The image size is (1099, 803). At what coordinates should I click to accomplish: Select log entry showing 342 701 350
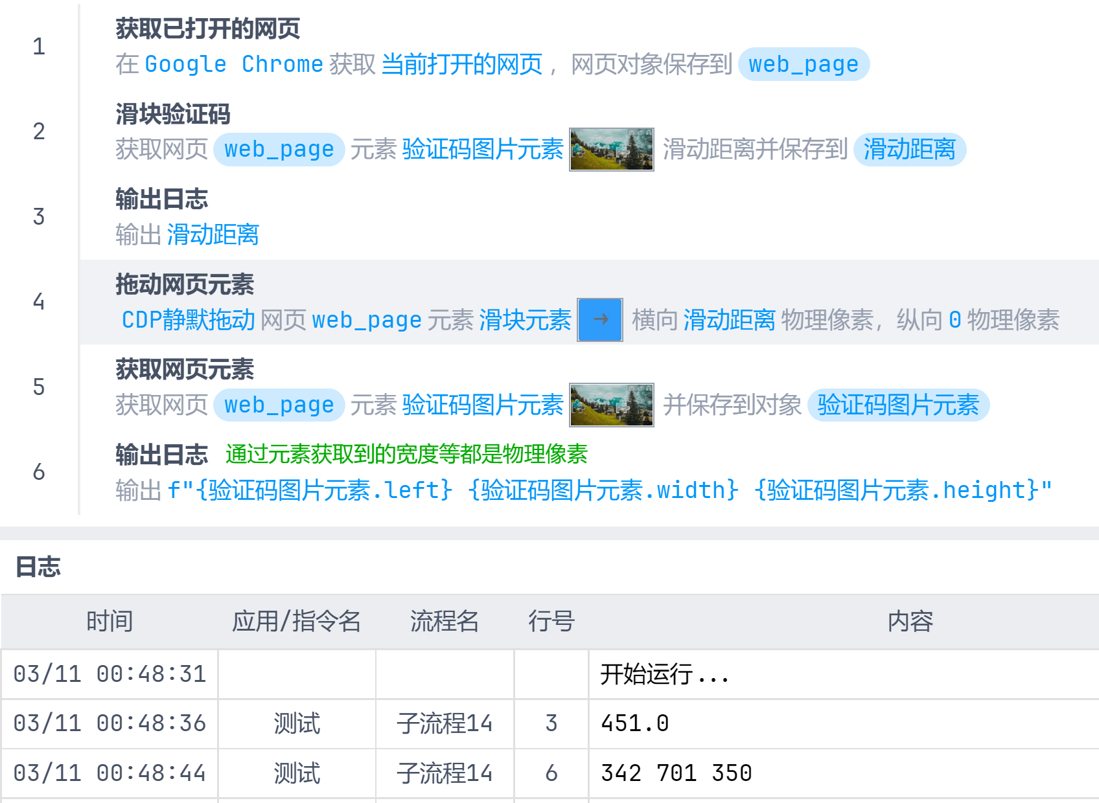676,773
